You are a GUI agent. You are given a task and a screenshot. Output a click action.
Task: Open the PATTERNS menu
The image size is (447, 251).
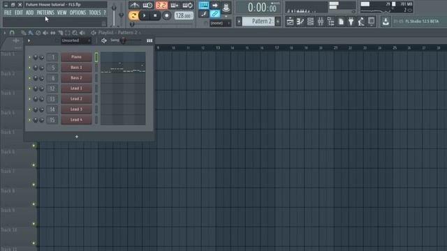pos(45,13)
